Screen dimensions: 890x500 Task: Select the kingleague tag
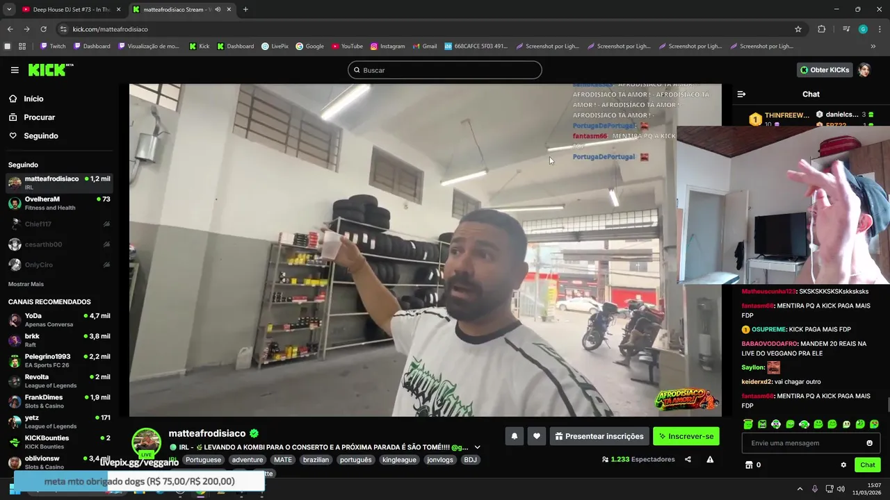(x=399, y=460)
